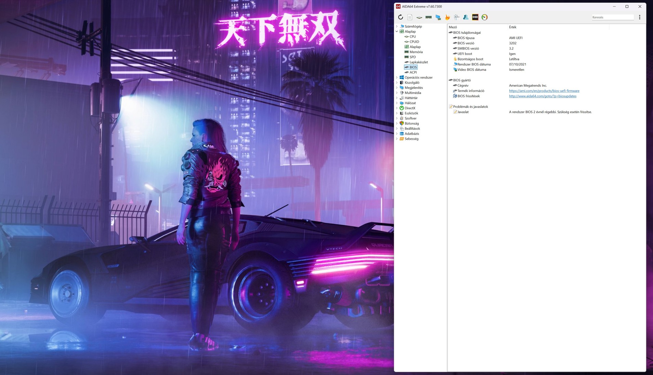Select the Alaplap child icon below CPUID
The width and height of the screenshot is (653, 375).
[x=406, y=47]
